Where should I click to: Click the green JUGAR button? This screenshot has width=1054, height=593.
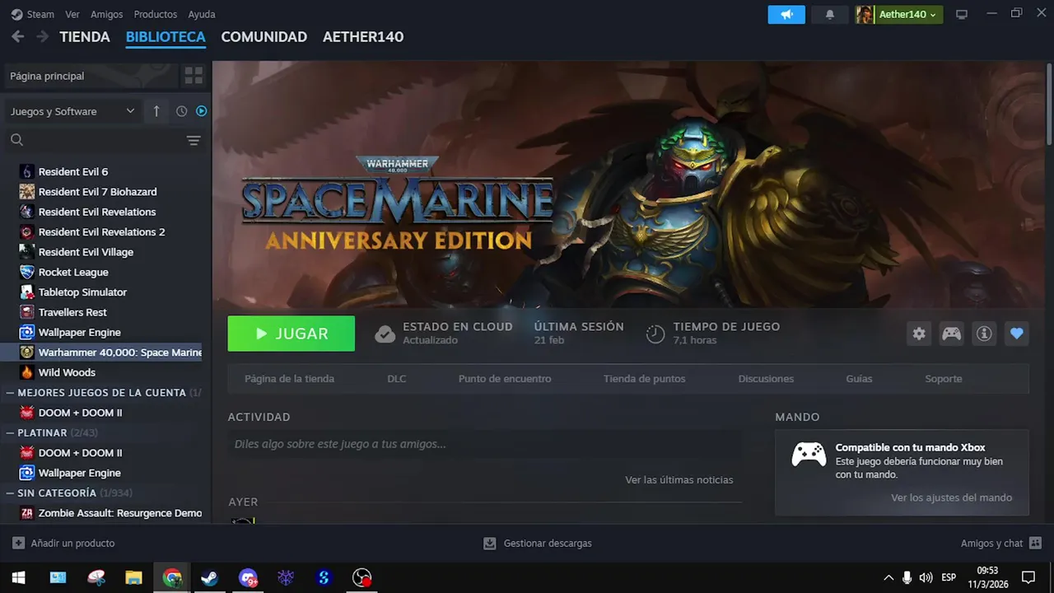click(x=291, y=334)
